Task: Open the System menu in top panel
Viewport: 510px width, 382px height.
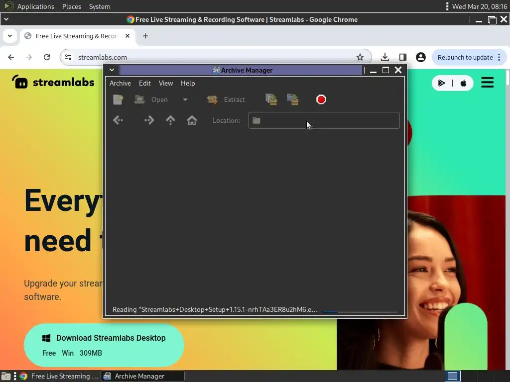Action: click(100, 6)
